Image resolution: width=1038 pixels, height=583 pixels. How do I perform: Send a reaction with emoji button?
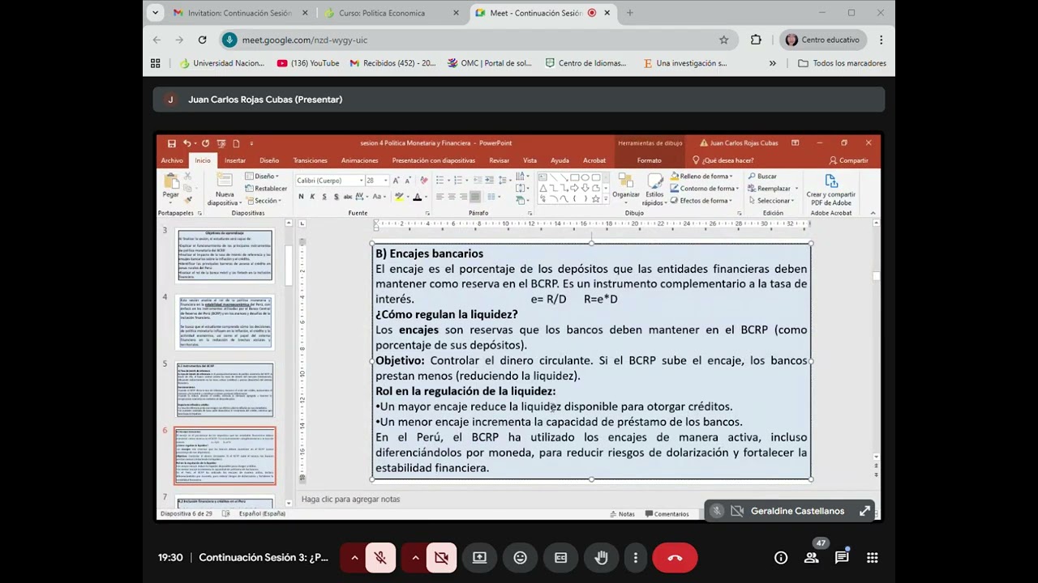pos(520,558)
